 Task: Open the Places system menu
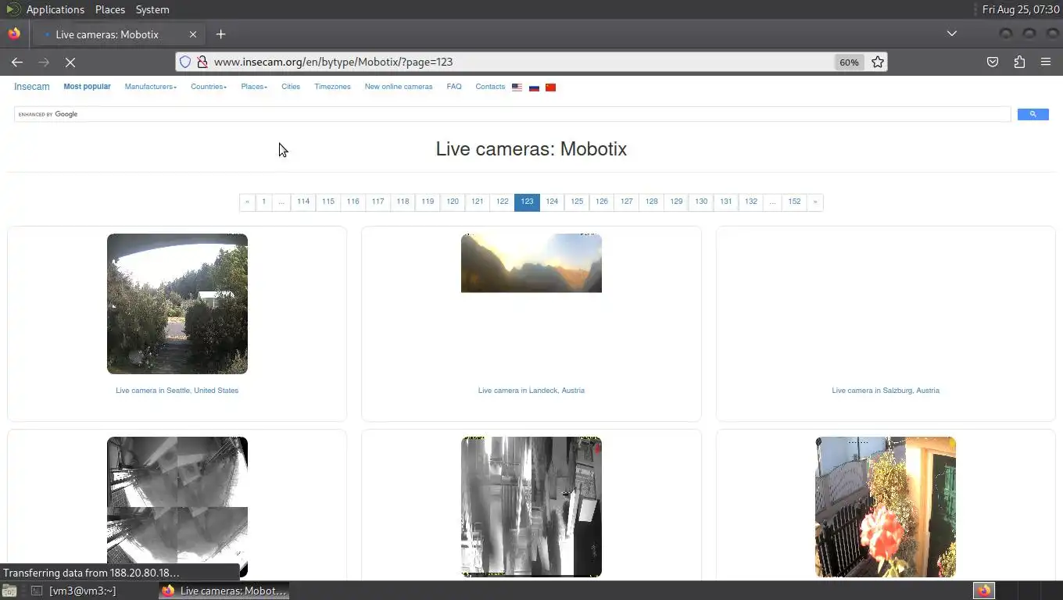coord(110,9)
